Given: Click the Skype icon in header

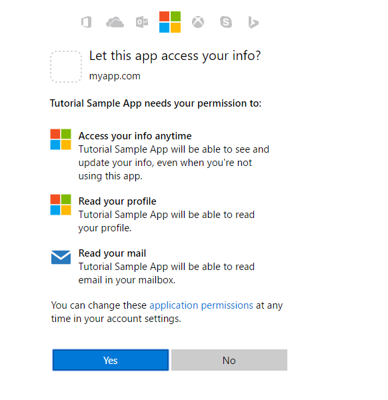Looking at the screenshot, I should click(x=226, y=22).
